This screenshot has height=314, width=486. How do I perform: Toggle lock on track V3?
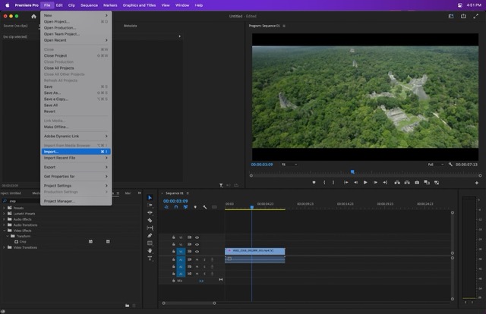pos(173,237)
